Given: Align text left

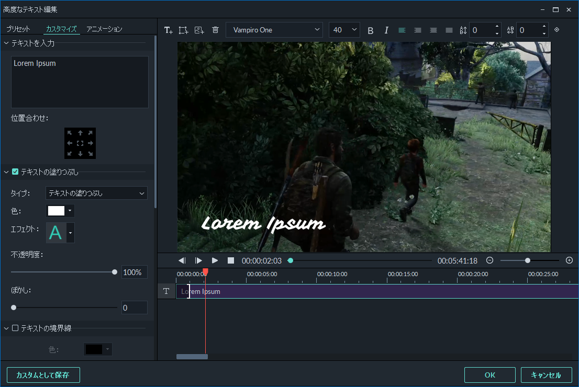Looking at the screenshot, I should [x=402, y=30].
